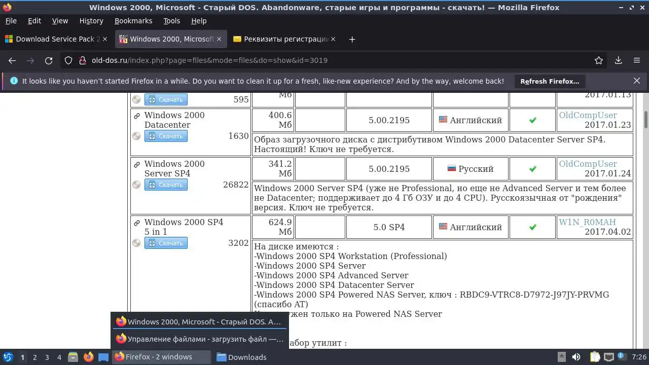The width and height of the screenshot is (649, 365).
Task: Dismiss the Refresh Firefox notification bar
Action: (x=637, y=81)
